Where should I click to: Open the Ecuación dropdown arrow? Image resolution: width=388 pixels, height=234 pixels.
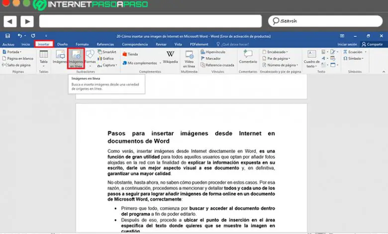(366, 52)
